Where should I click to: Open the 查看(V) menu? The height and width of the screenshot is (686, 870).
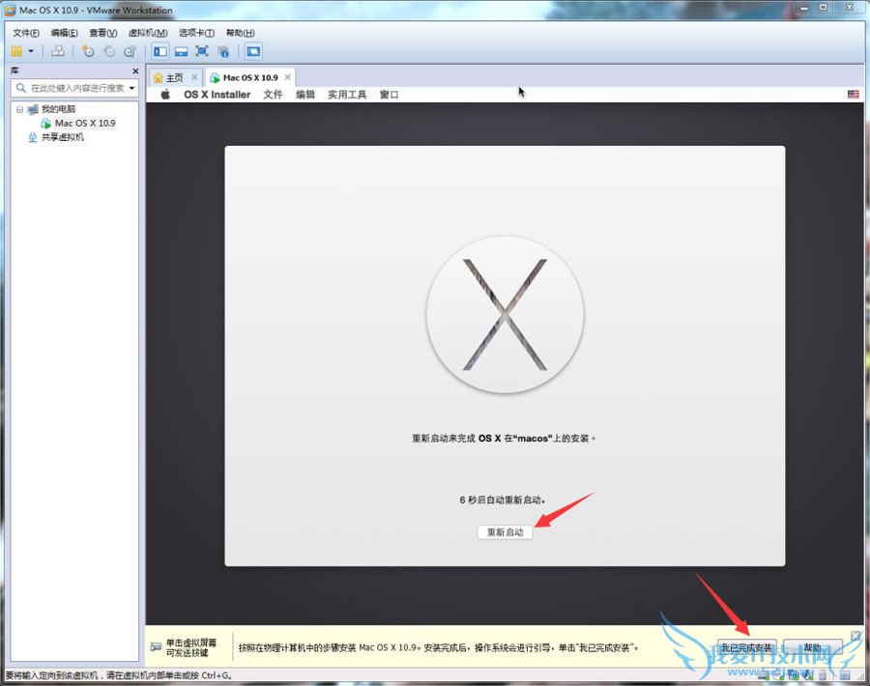(103, 33)
